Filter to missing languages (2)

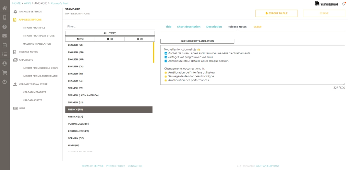click(x=140, y=39)
